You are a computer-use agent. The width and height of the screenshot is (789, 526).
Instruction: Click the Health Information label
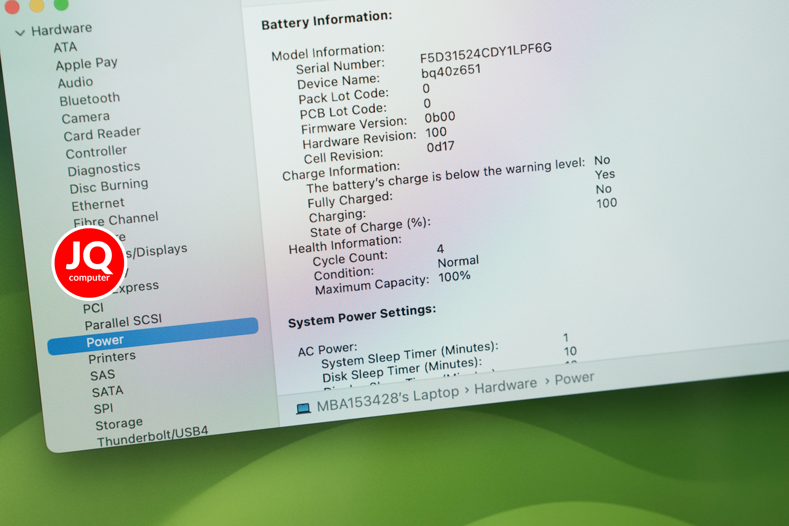pos(345,244)
